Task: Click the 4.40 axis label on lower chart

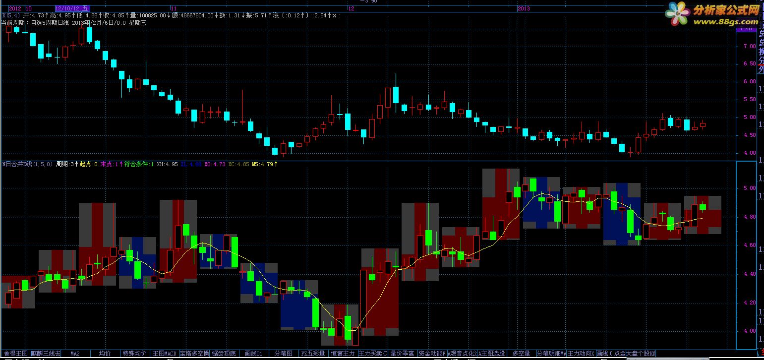Action: click(749, 274)
